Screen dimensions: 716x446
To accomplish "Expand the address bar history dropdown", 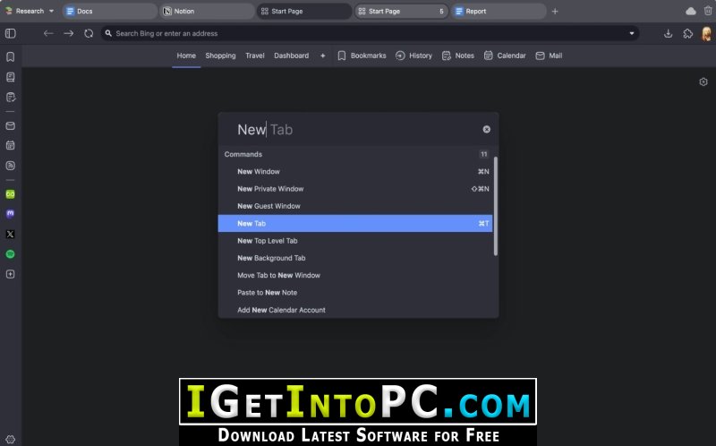I will coord(632,33).
